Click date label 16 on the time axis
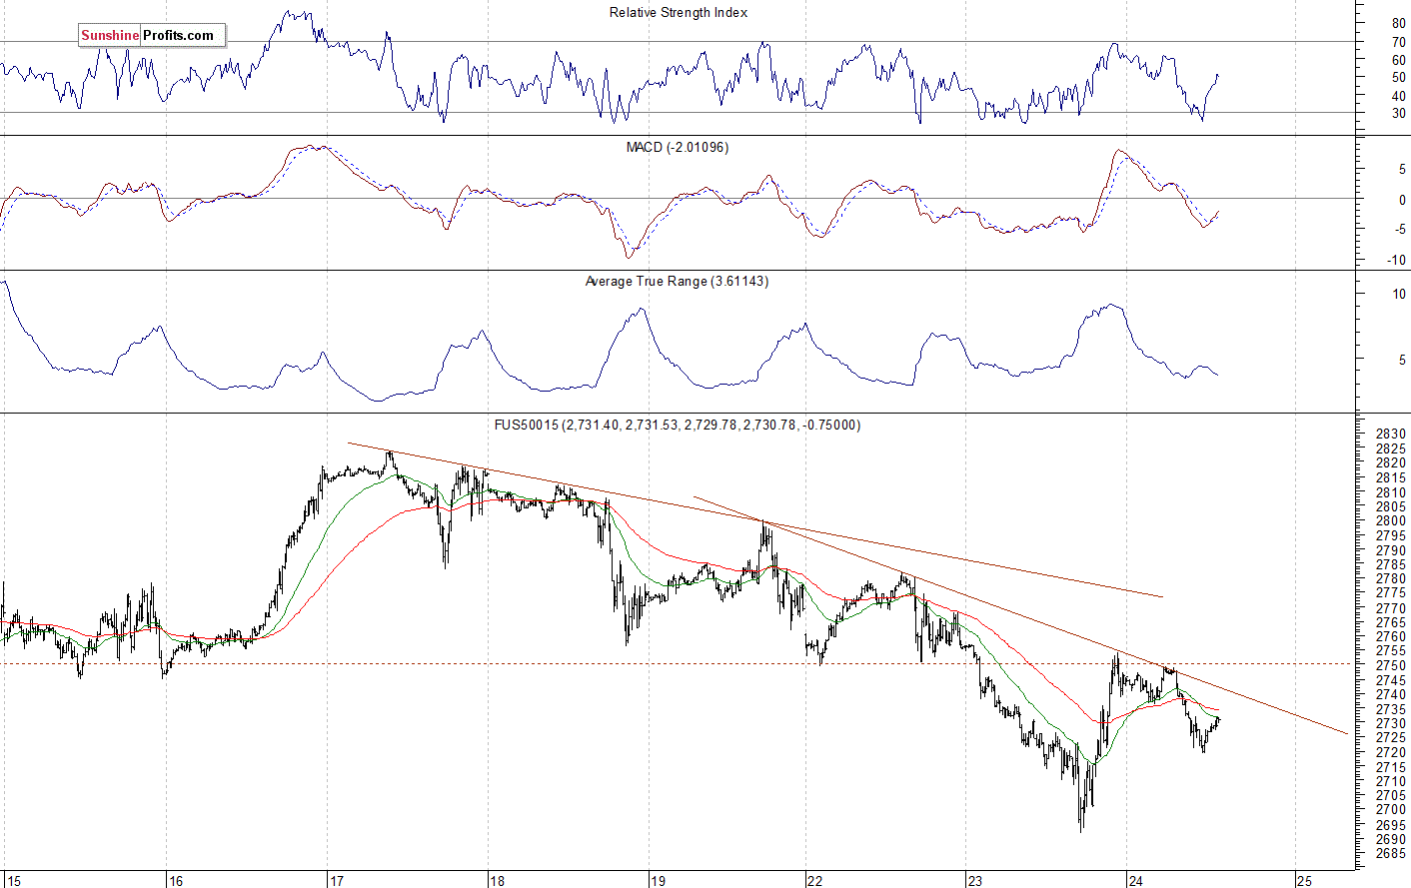The width and height of the screenshot is (1411, 888). click(x=175, y=880)
